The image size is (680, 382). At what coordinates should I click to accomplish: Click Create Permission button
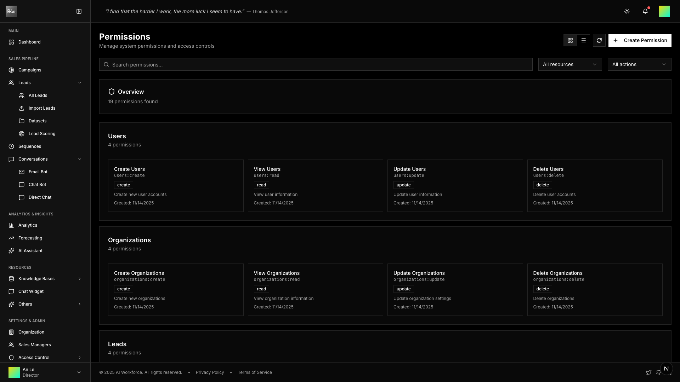[x=640, y=40]
